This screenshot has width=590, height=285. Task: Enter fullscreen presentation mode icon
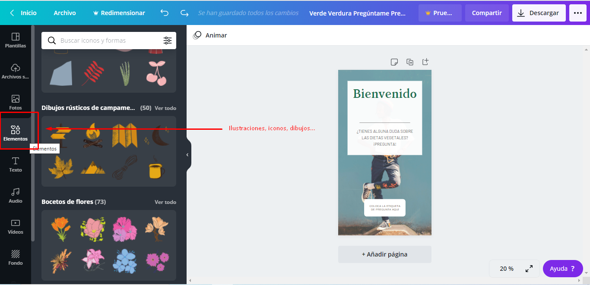click(x=529, y=269)
